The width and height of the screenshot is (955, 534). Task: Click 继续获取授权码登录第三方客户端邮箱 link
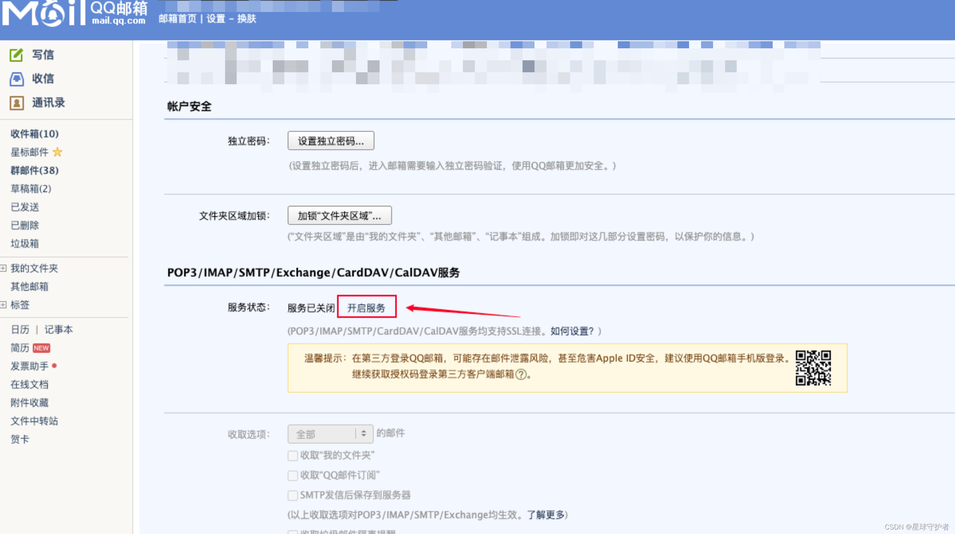(x=433, y=374)
